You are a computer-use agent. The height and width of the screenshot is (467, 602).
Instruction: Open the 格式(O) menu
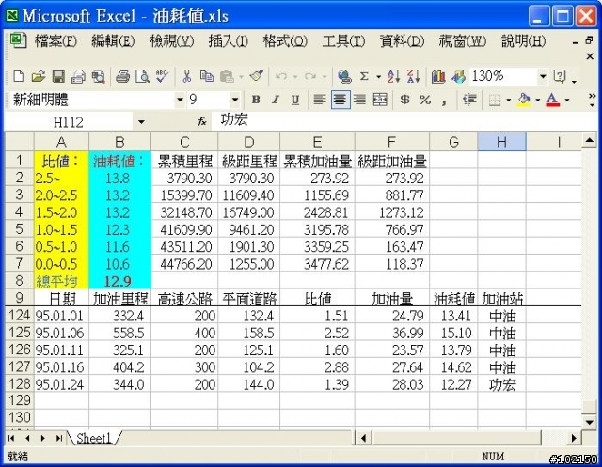point(285,40)
